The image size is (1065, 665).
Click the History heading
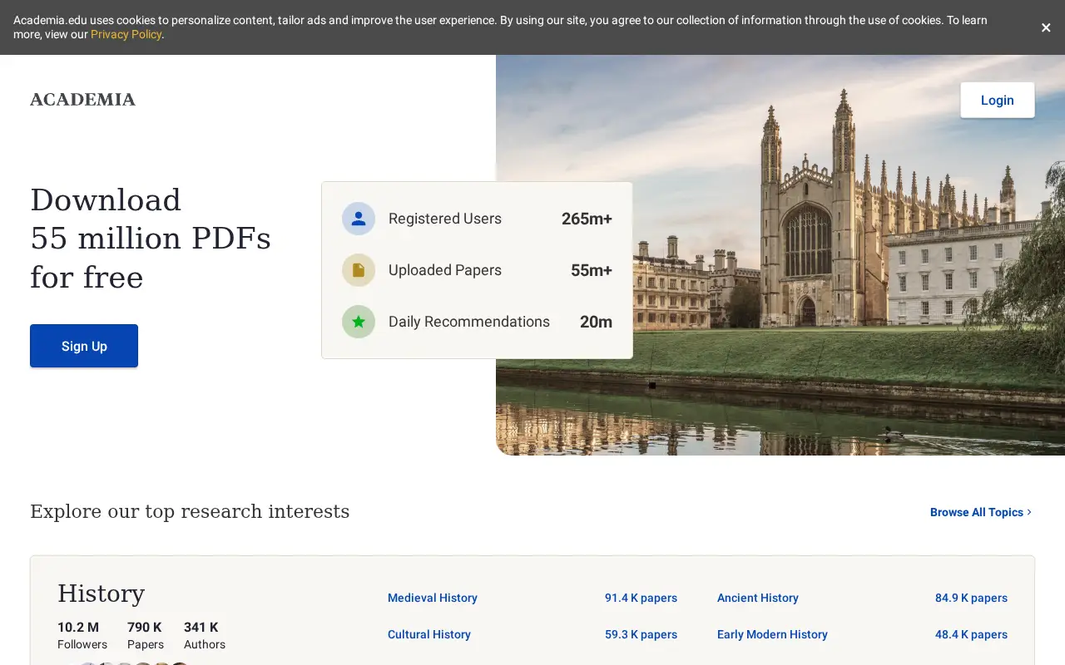tap(101, 594)
